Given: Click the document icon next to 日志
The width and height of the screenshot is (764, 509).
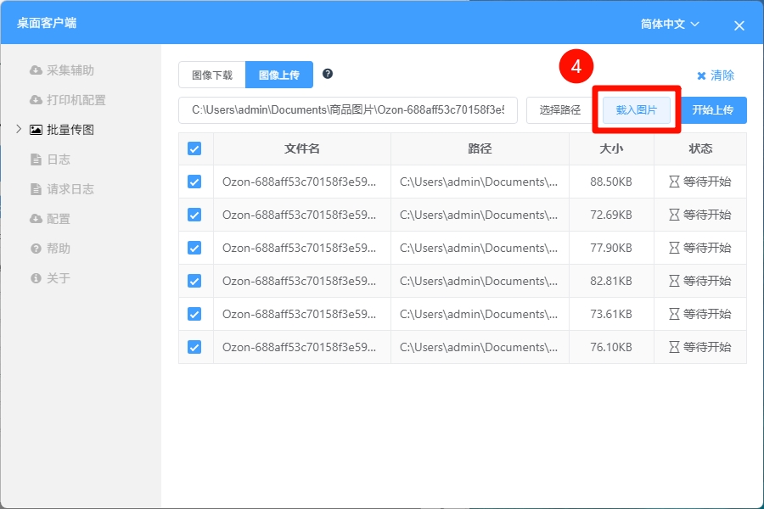Looking at the screenshot, I should click(x=36, y=159).
